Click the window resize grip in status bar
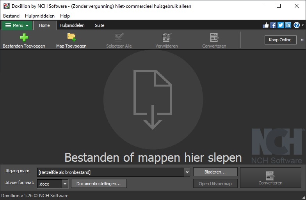306x200 pixels. [x=304, y=197]
